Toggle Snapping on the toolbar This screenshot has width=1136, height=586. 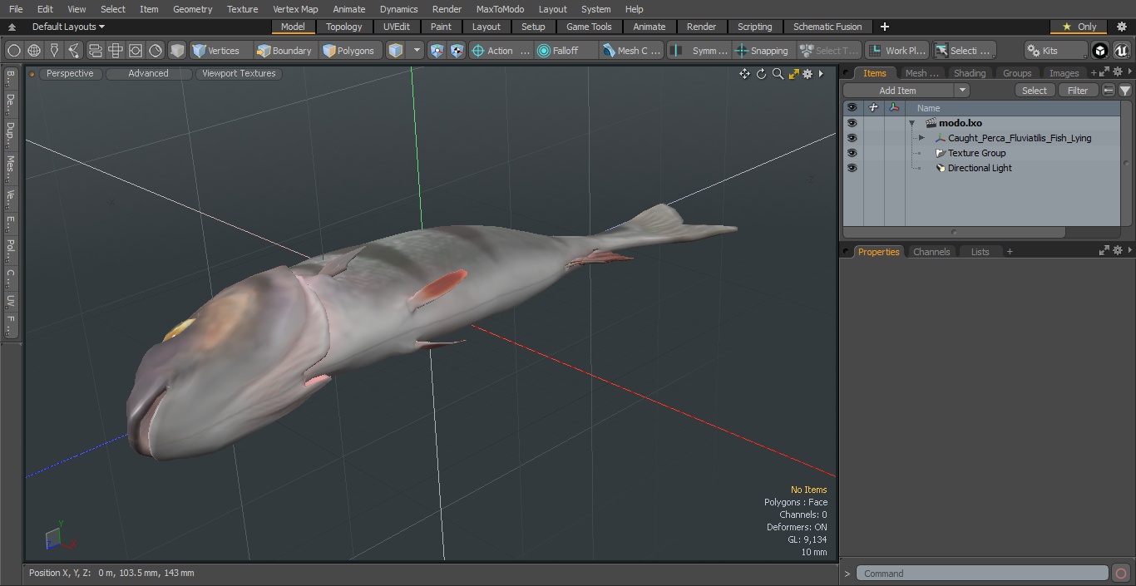(762, 51)
